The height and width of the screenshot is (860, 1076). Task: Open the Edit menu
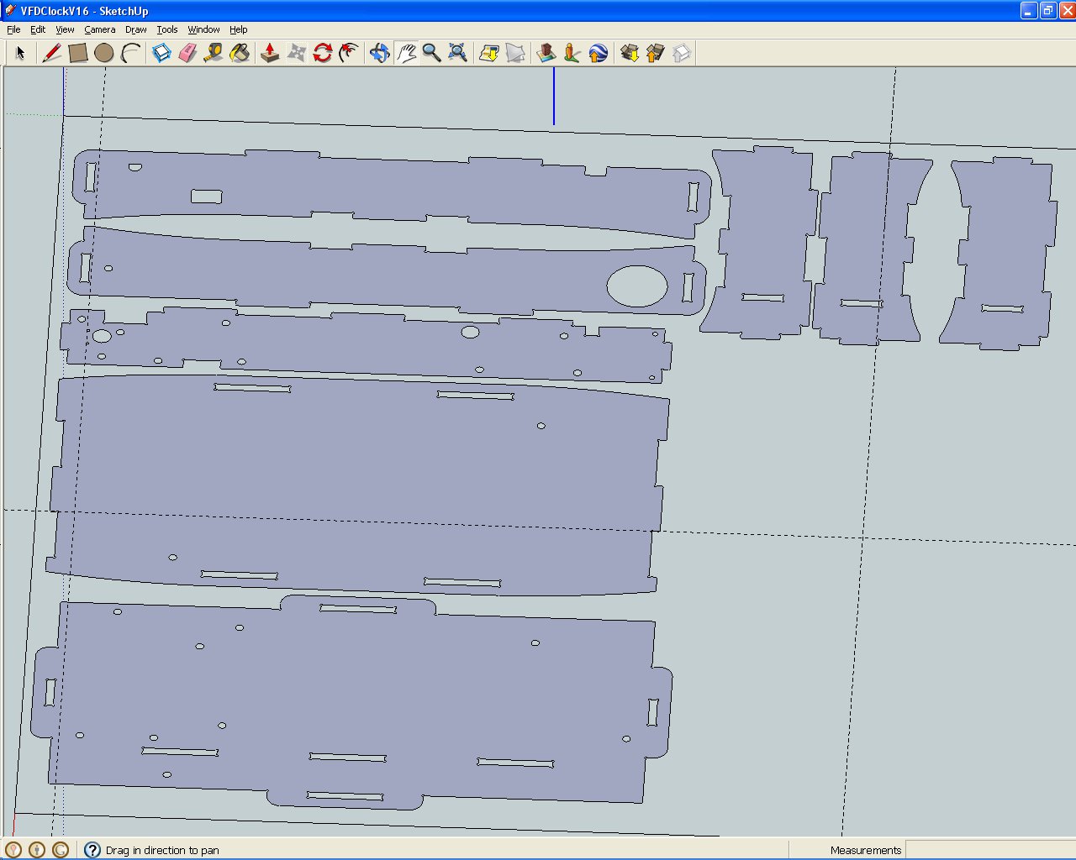38,29
